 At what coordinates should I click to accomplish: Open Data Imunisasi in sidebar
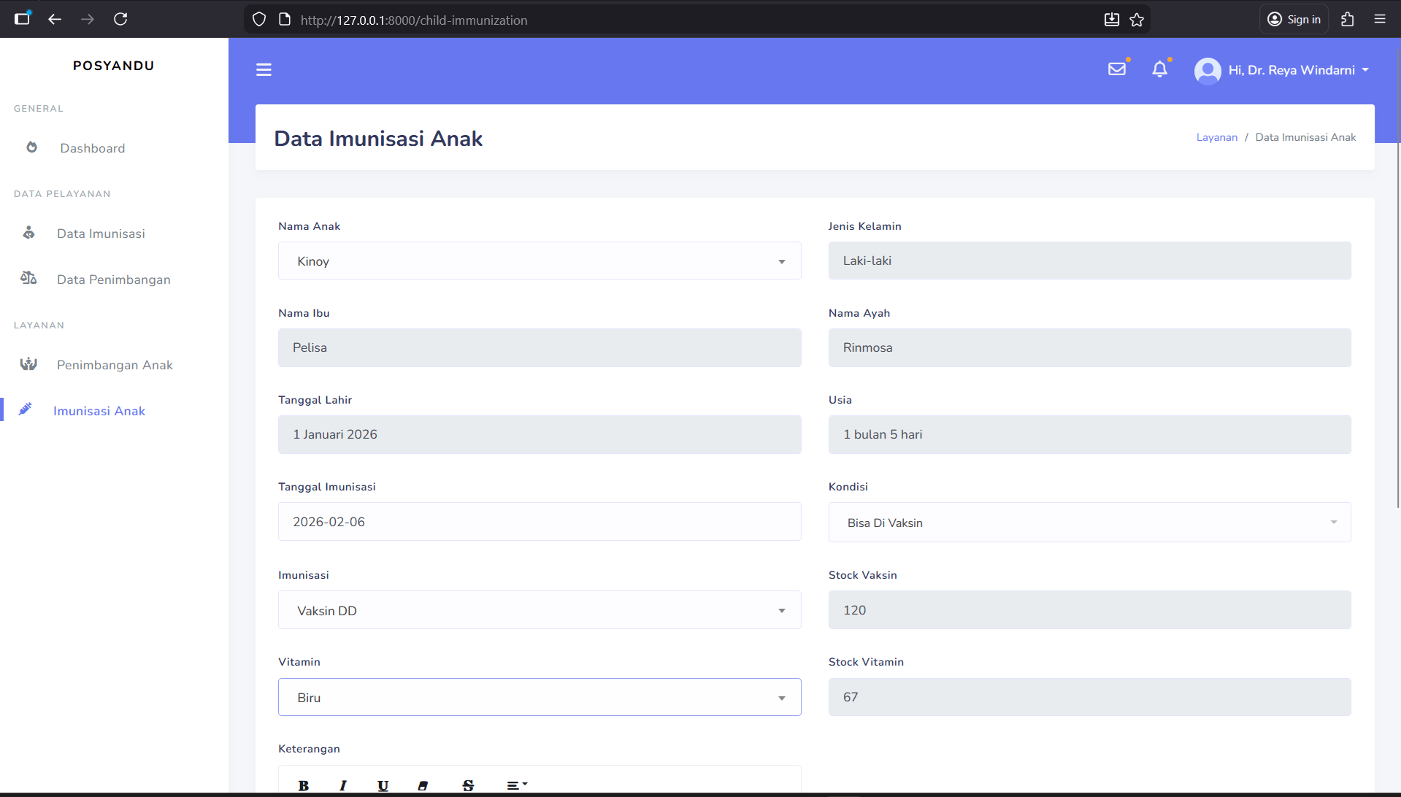tap(101, 234)
